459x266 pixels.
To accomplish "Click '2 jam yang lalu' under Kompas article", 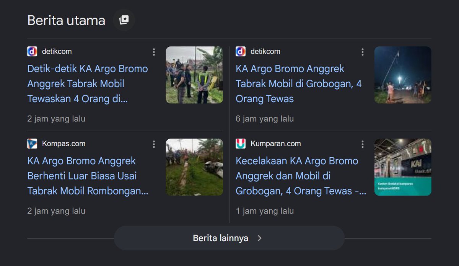I will (x=56, y=211).
